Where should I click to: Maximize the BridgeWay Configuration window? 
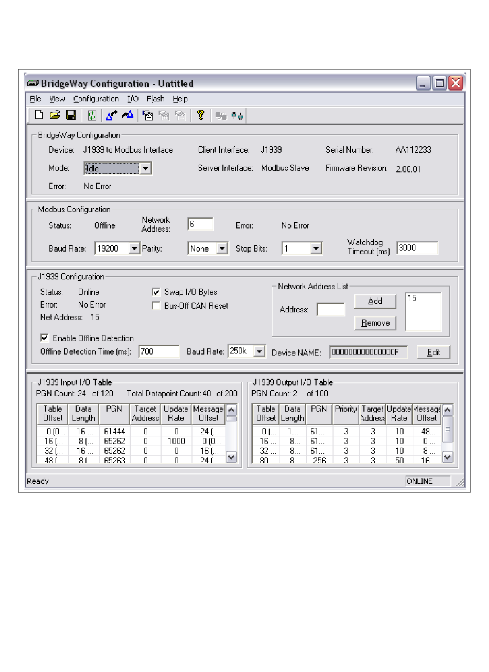(440, 83)
